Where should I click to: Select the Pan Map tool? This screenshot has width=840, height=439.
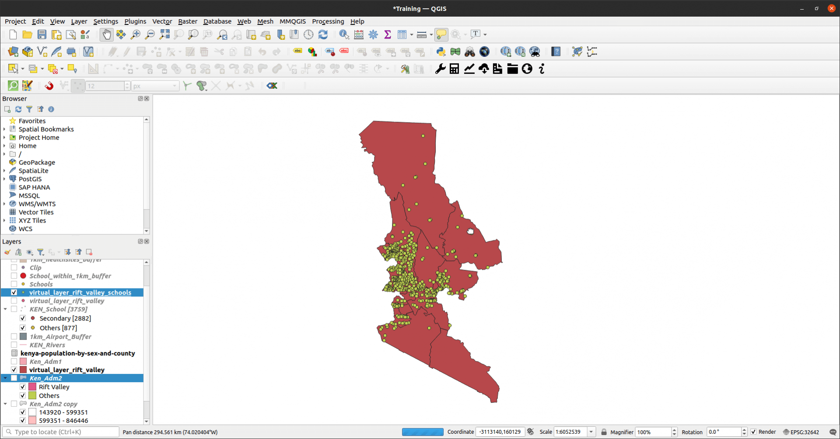click(x=107, y=35)
